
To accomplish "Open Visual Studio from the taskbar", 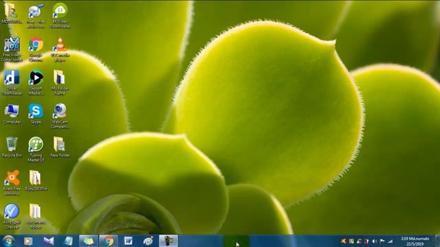I will point(48,241).
